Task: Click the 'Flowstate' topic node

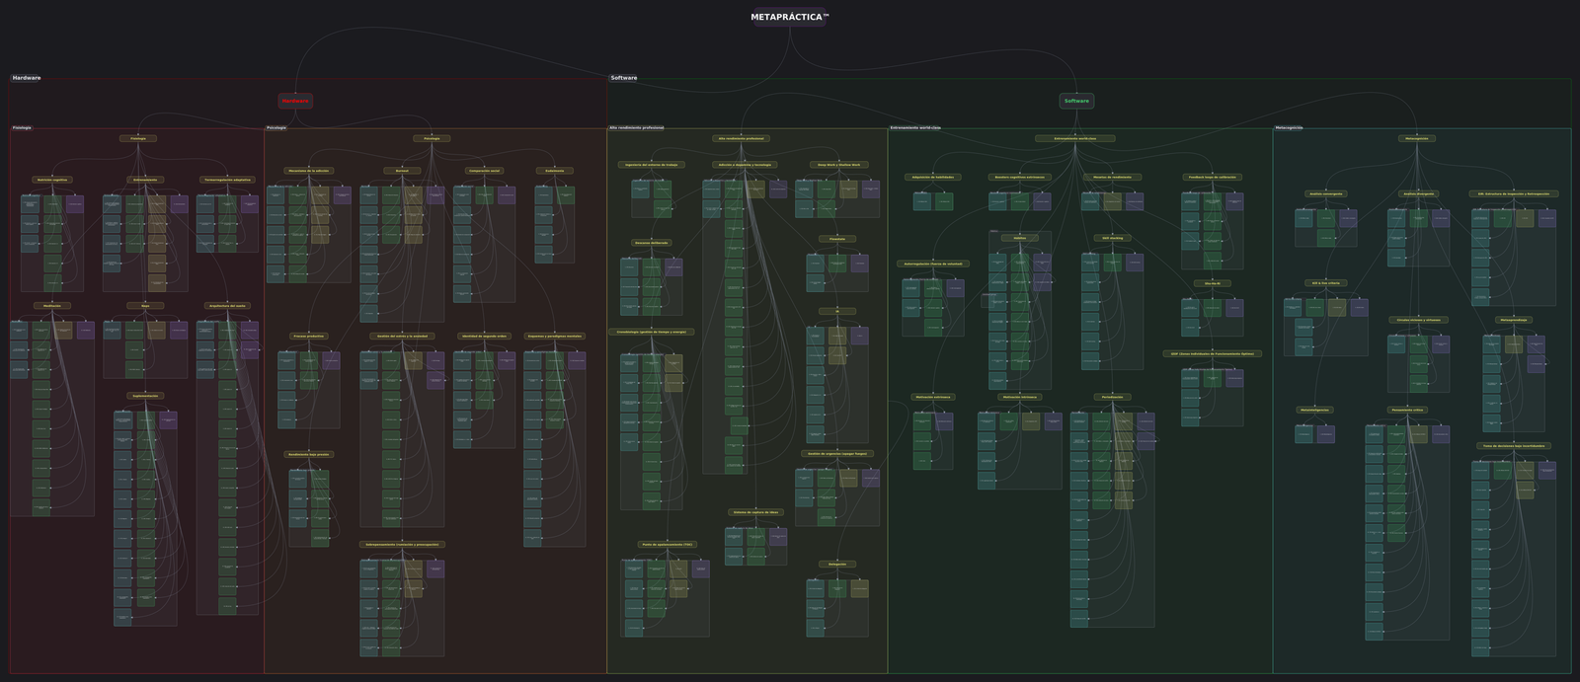Action: (x=837, y=239)
